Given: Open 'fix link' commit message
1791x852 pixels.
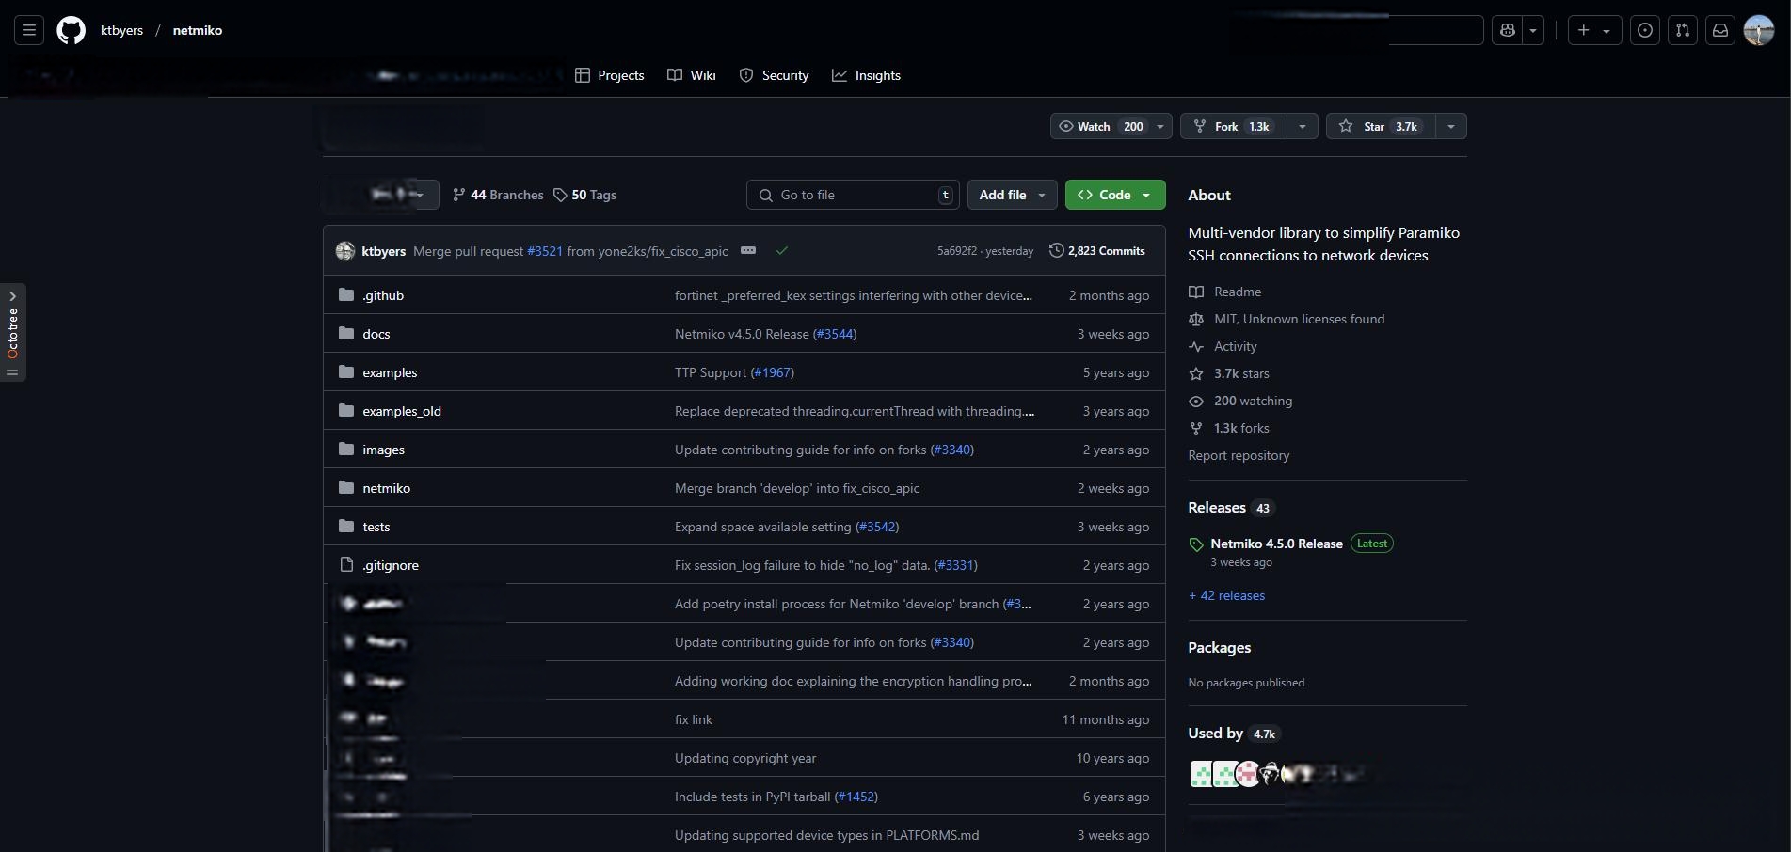Looking at the screenshot, I should coord(694,719).
